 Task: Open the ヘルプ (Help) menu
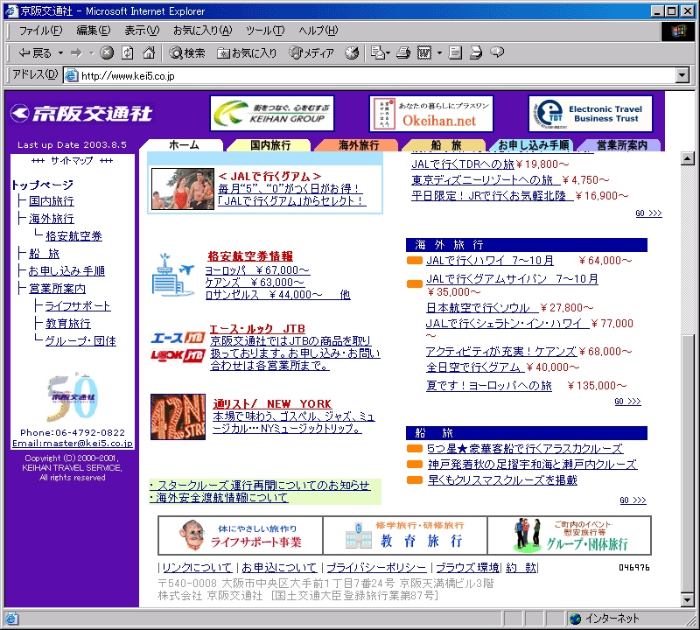(x=318, y=31)
